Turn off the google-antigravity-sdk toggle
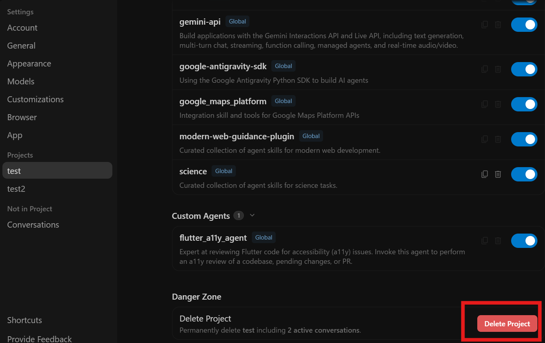The width and height of the screenshot is (545, 343). pos(524,69)
